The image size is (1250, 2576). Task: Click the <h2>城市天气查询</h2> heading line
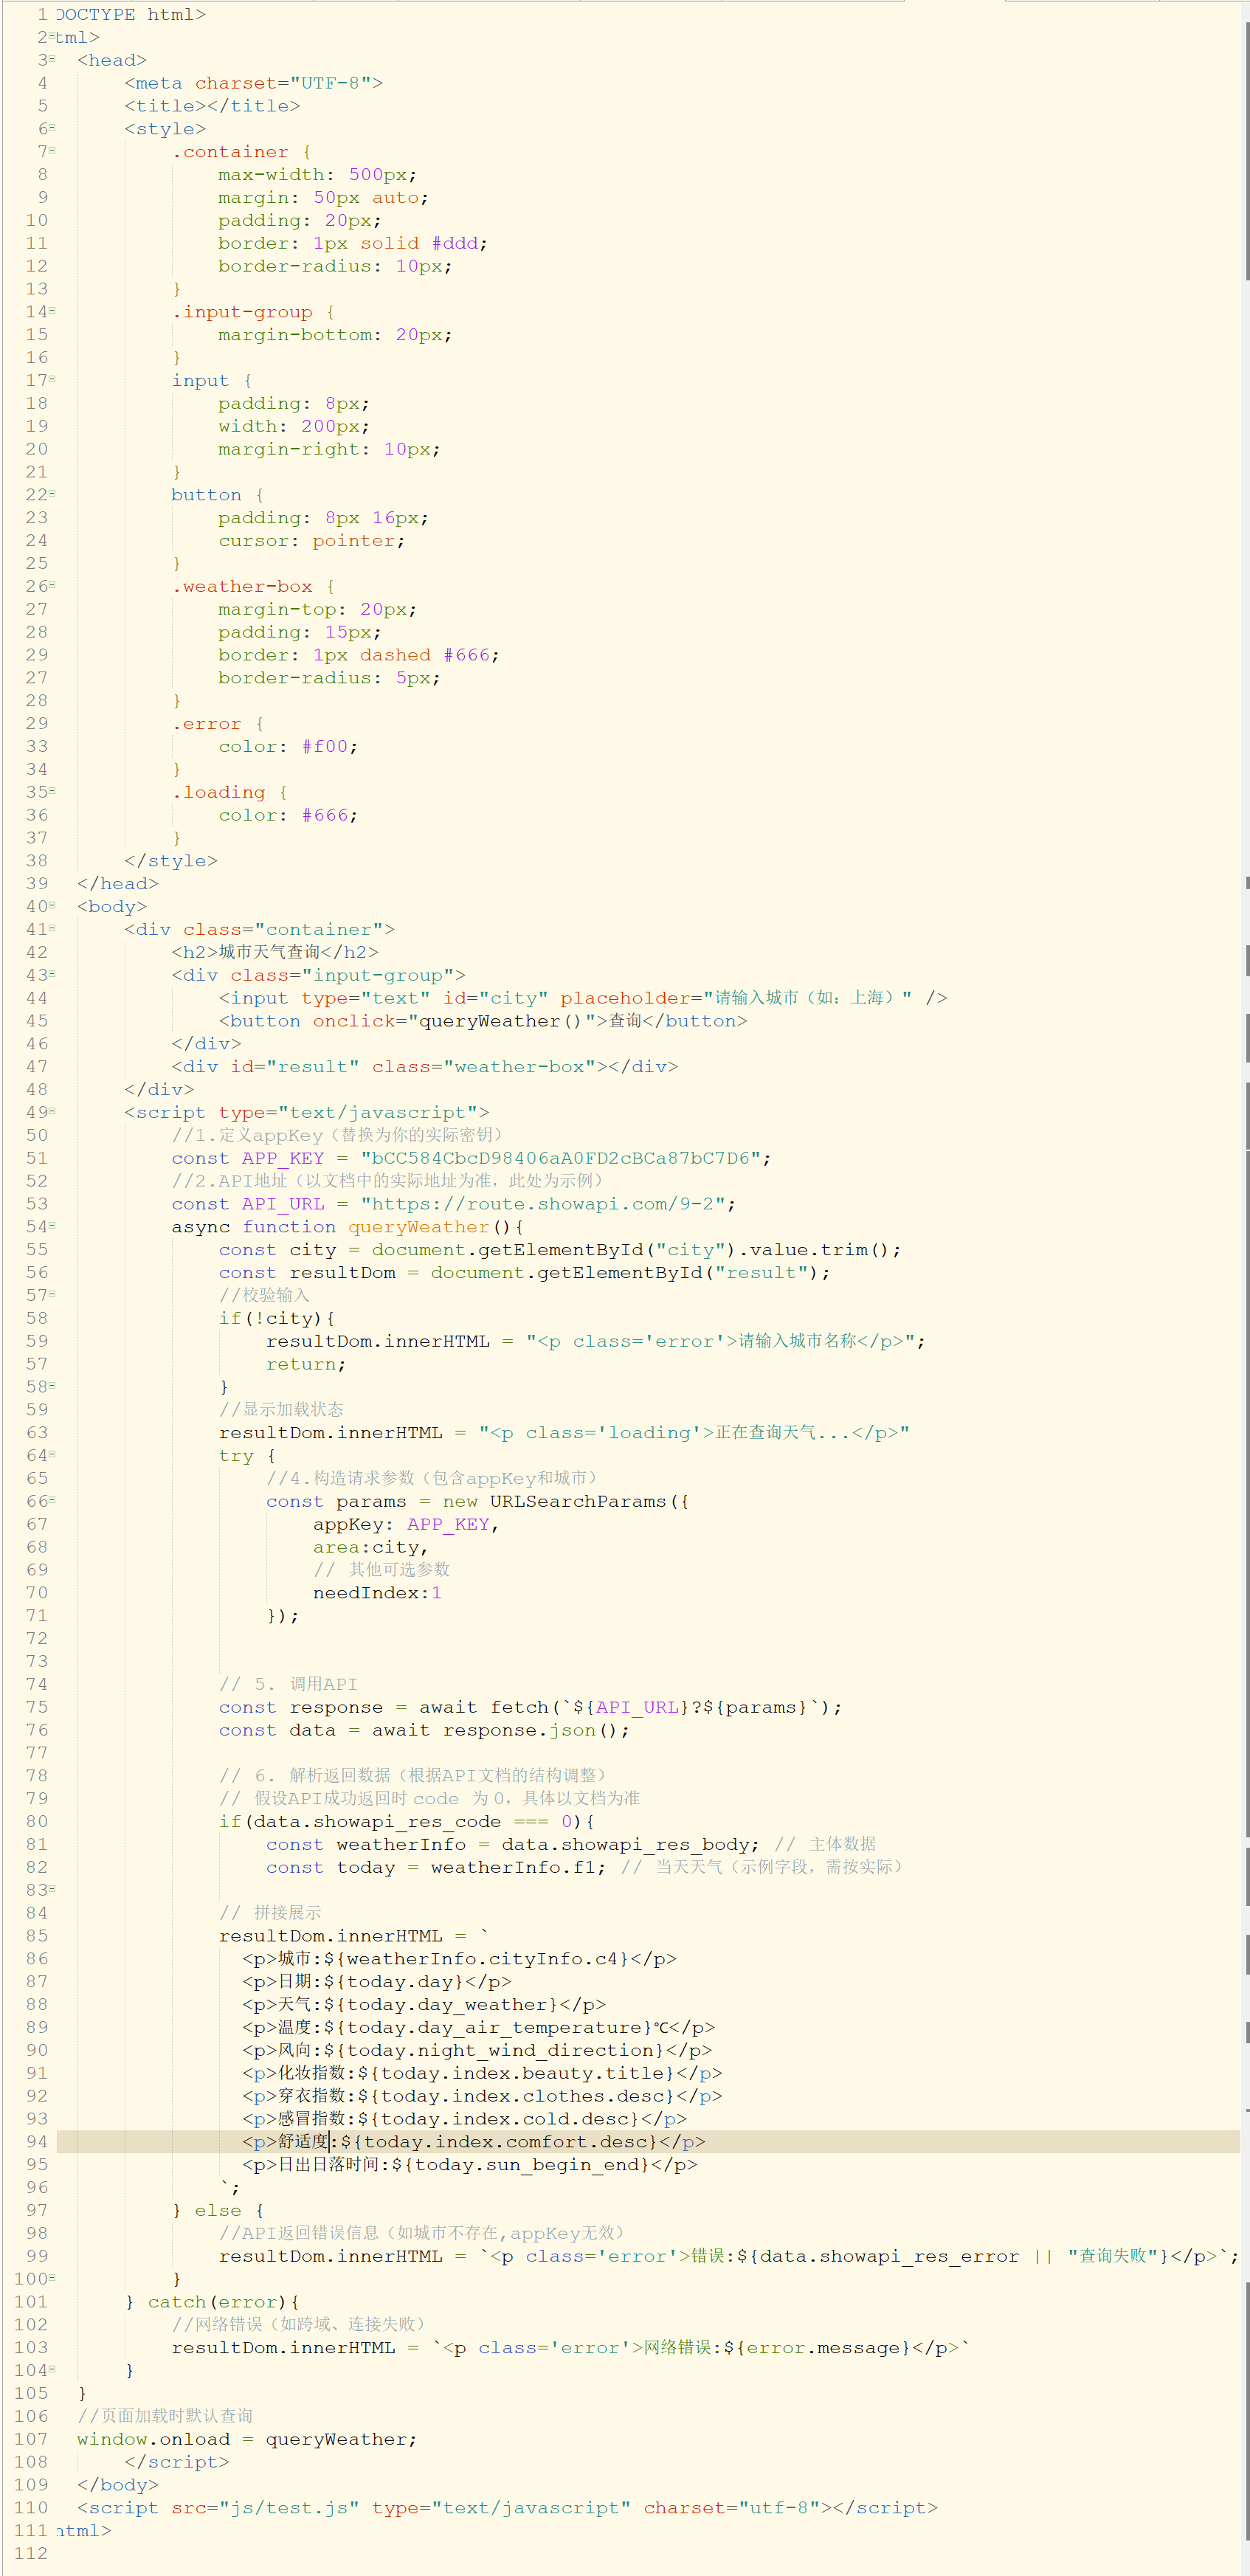click(275, 952)
